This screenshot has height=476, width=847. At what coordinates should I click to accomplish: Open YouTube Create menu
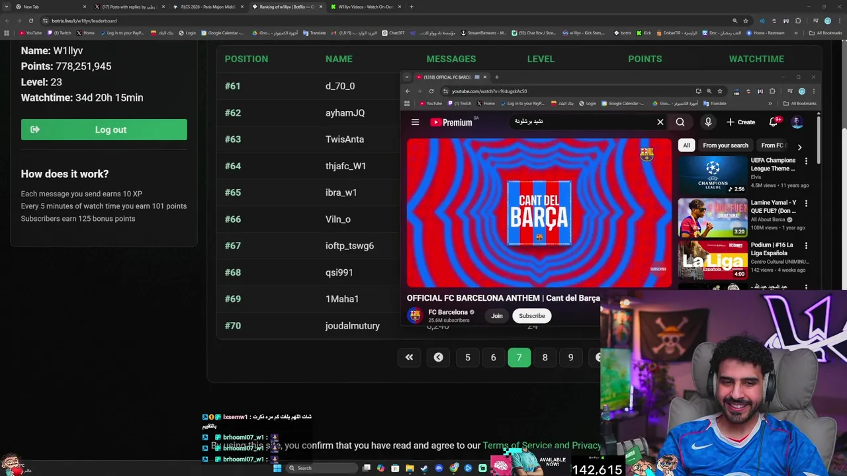coord(740,122)
